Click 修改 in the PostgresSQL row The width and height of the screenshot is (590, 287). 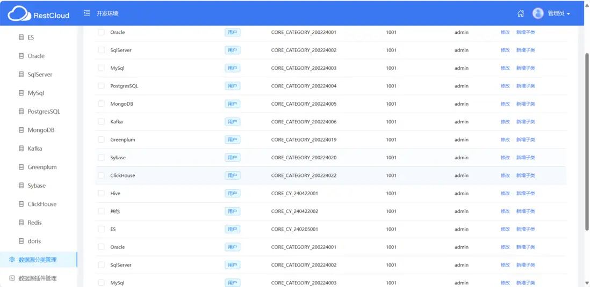[505, 86]
